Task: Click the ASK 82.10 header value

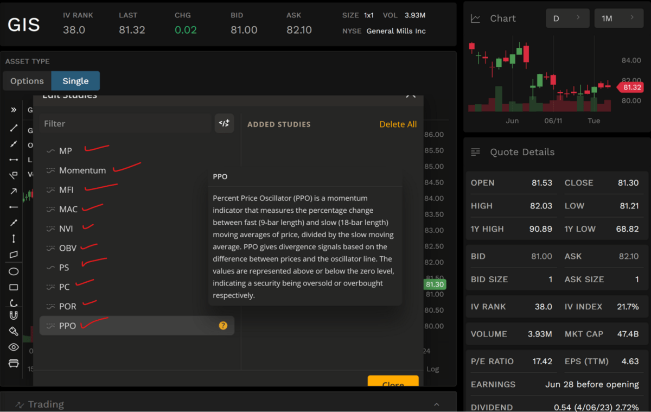Action: click(x=299, y=30)
